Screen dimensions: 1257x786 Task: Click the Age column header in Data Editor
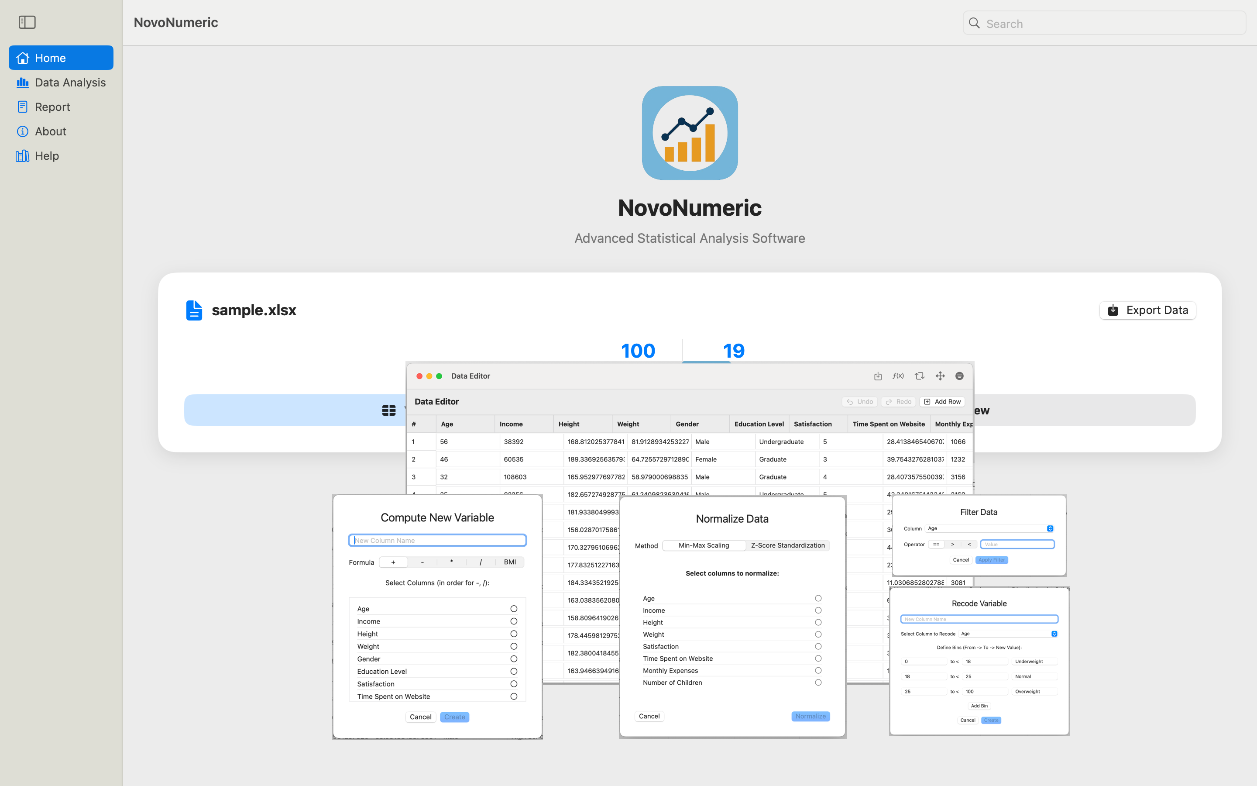point(465,424)
